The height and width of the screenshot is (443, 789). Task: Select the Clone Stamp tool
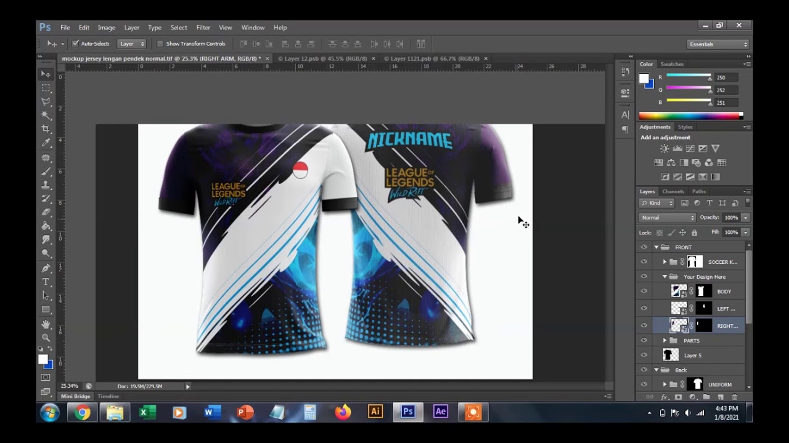coord(46,185)
